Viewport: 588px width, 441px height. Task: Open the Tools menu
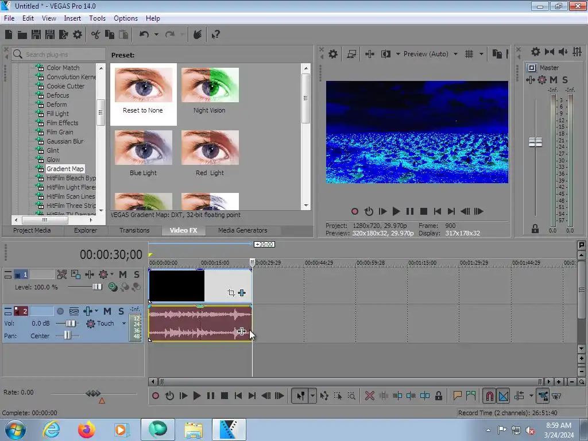click(97, 18)
